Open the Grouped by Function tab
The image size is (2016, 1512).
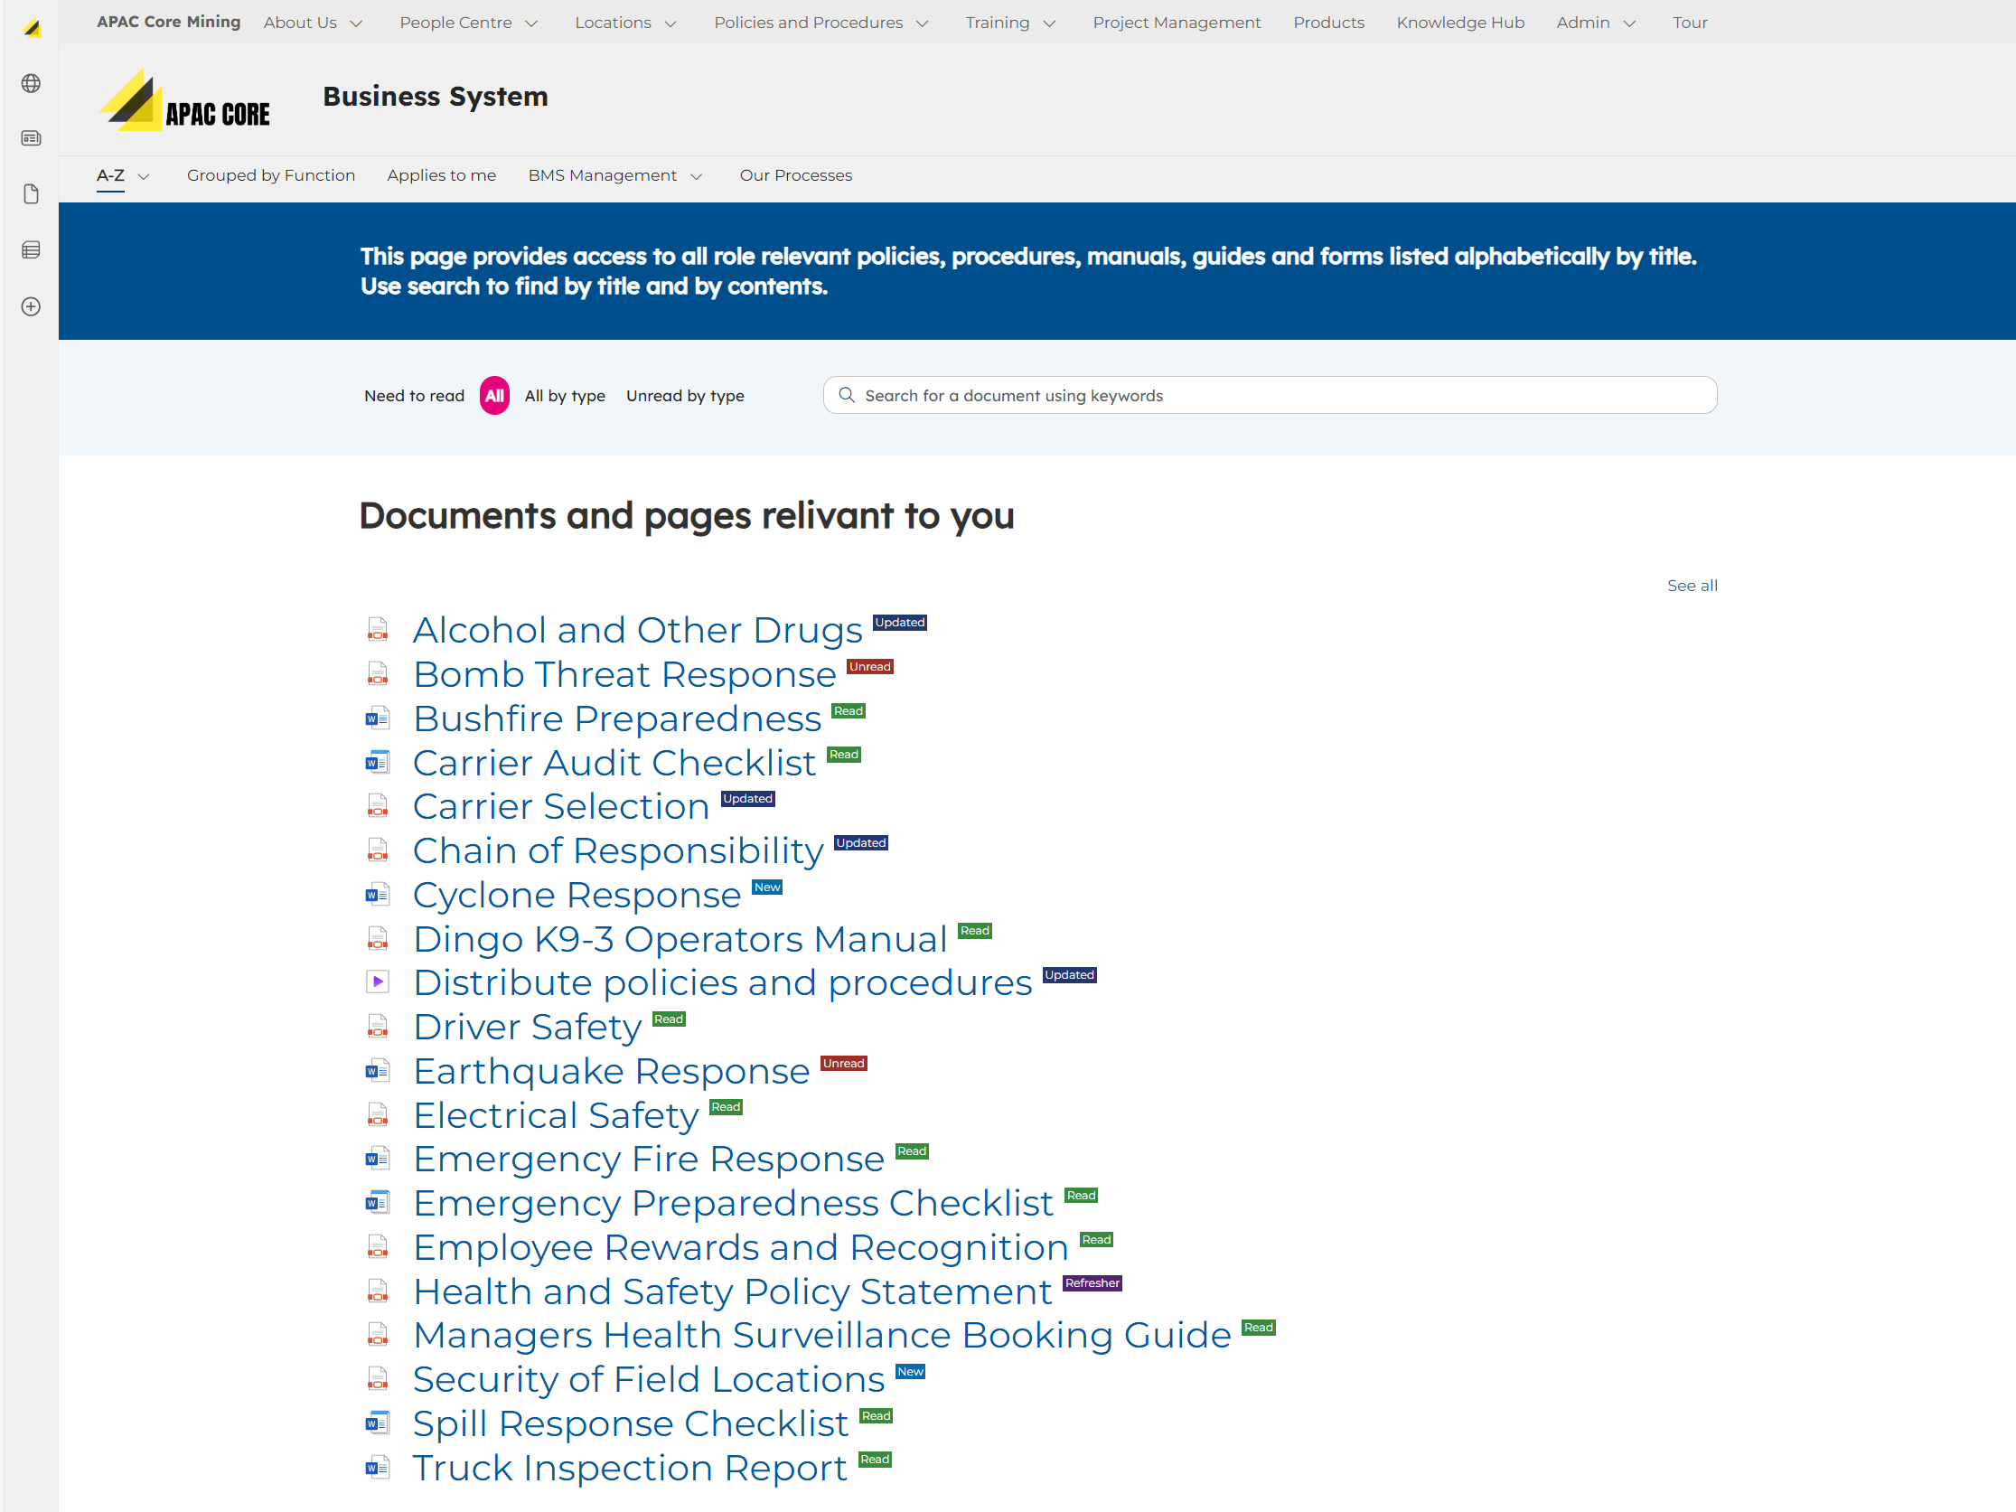(x=271, y=175)
